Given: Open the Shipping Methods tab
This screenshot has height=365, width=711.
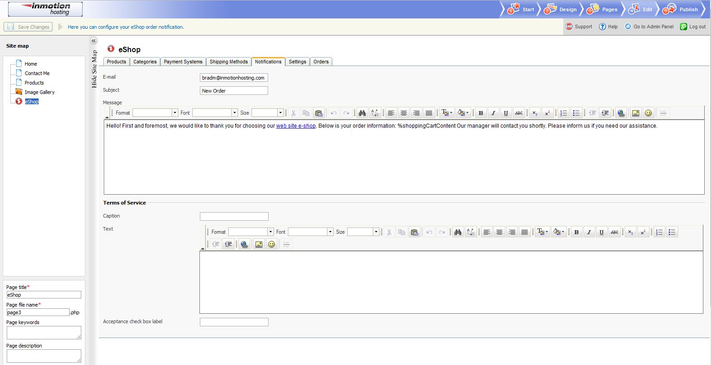Looking at the screenshot, I should 229,62.
